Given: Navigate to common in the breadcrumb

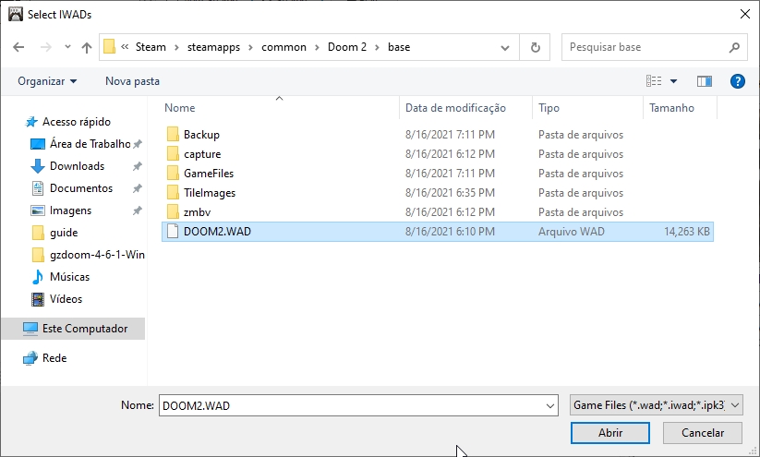Looking at the screenshot, I should tap(284, 47).
